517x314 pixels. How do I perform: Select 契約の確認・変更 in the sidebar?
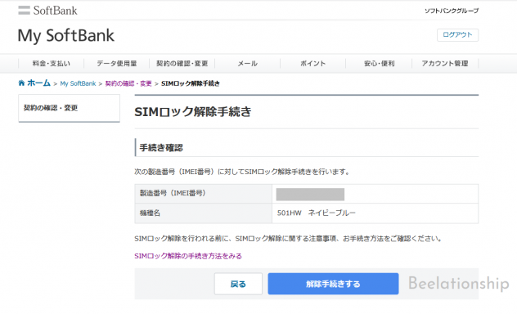click(69, 108)
